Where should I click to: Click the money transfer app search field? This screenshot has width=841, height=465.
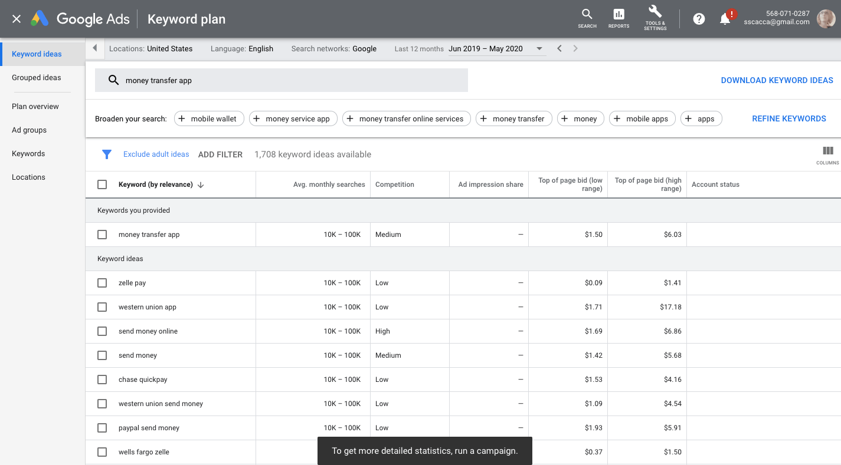pyautogui.click(x=282, y=81)
